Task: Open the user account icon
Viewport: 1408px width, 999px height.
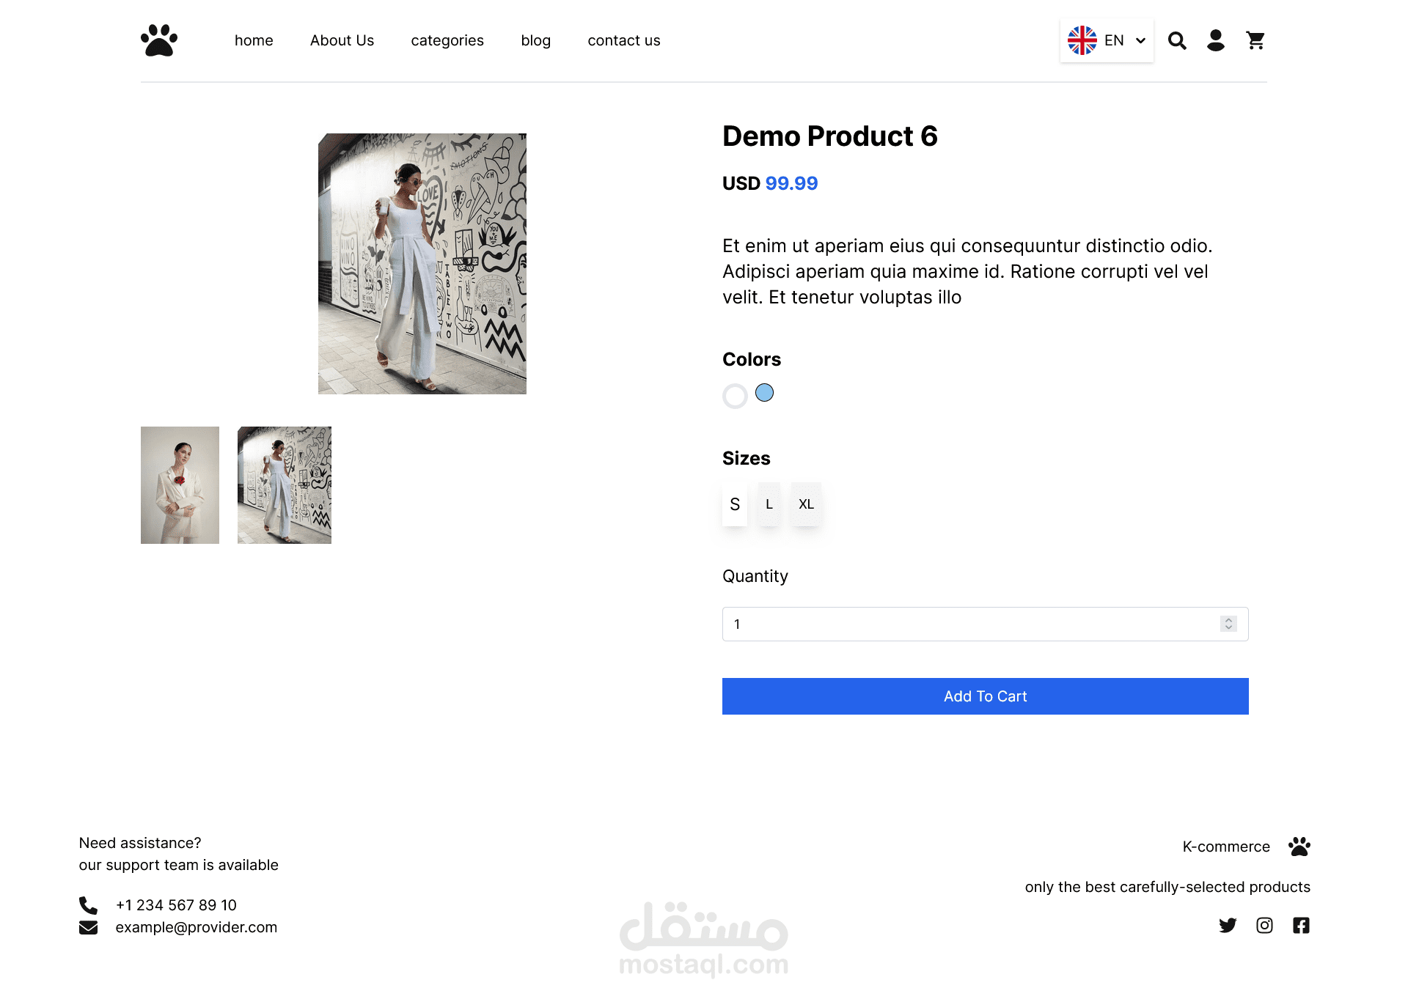Action: [x=1216, y=40]
